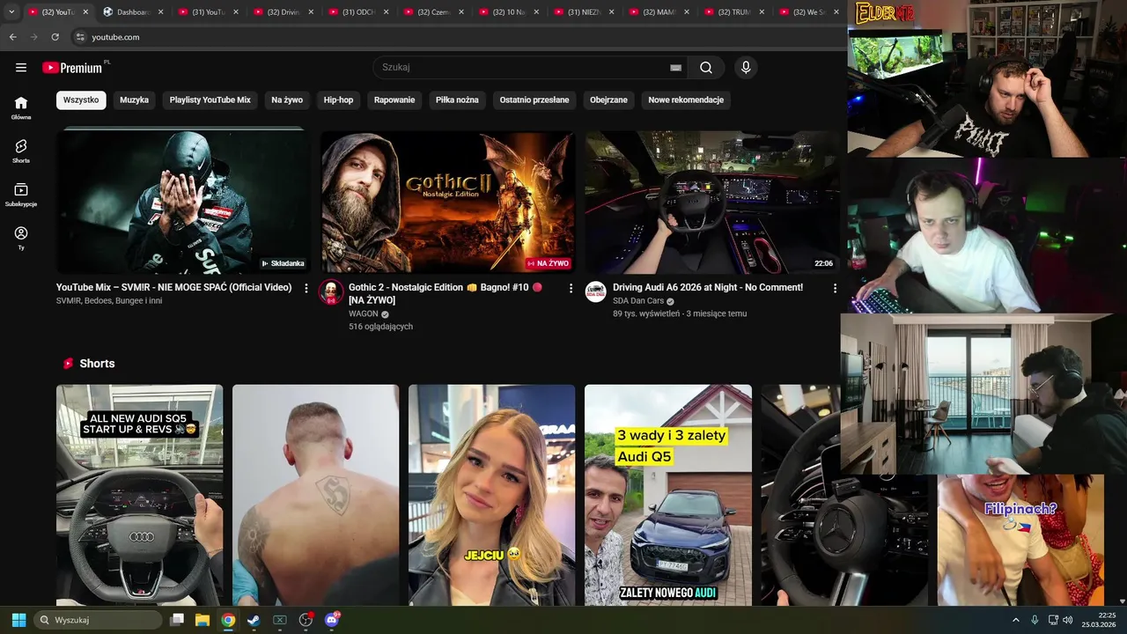1127x634 pixels.
Task: Start voice search with the microphone
Action: [746, 68]
